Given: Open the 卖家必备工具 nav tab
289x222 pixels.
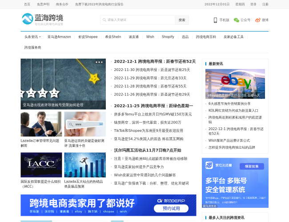Looking at the screenshot, I should pos(233,37).
